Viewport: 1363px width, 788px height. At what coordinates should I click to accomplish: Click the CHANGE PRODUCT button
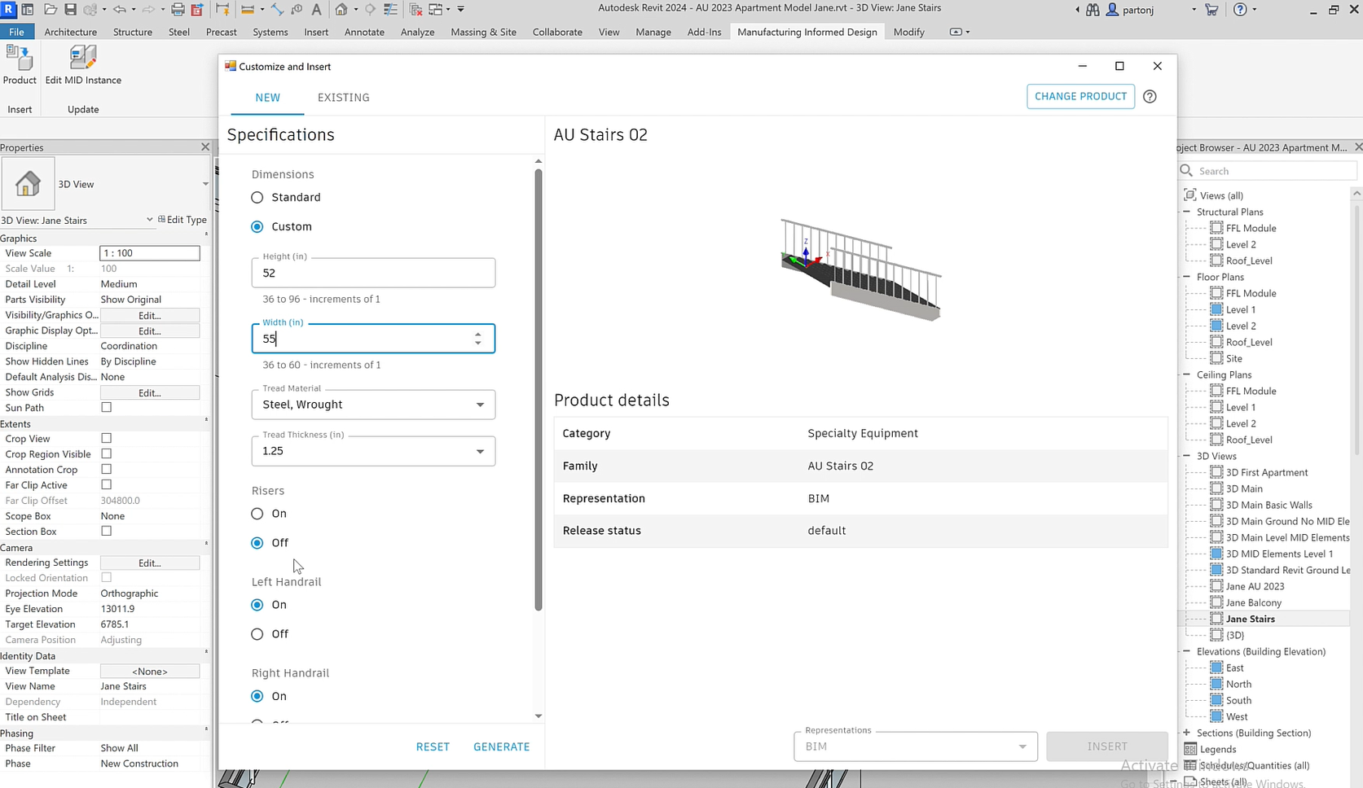1080,96
